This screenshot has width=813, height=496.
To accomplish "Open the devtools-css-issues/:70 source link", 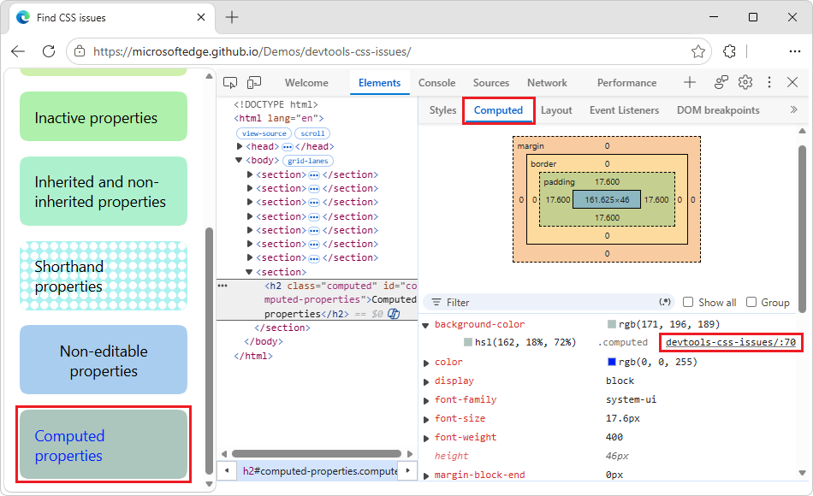I will click(x=731, y=342).
